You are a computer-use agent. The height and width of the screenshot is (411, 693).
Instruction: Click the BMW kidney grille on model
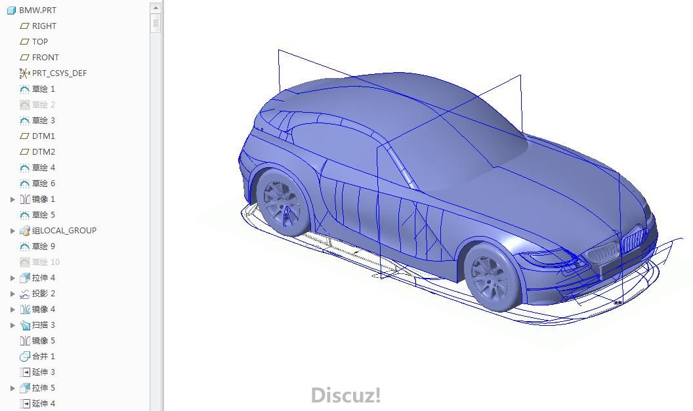[615, 246]
